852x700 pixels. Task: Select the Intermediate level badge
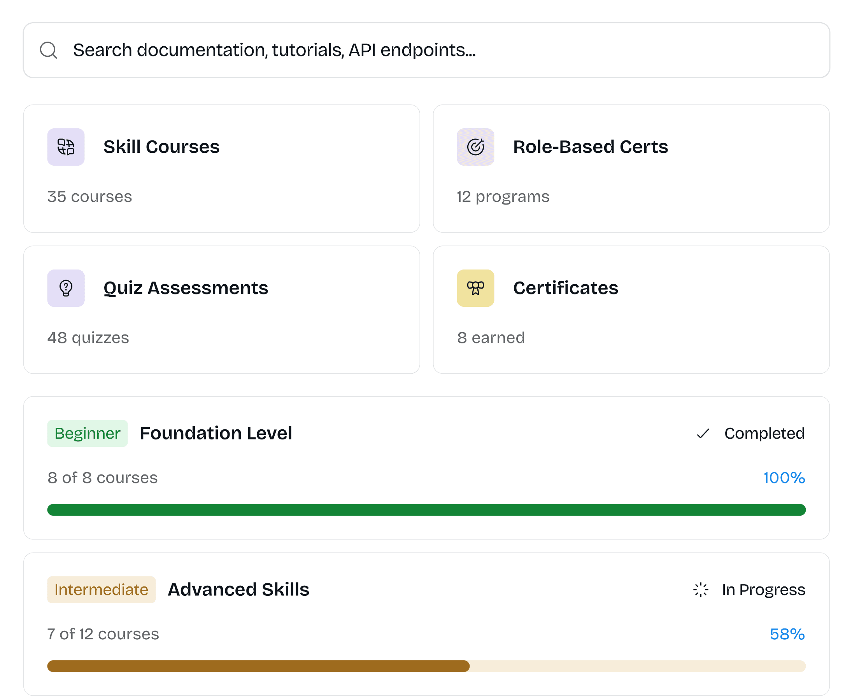coord(101,590)
